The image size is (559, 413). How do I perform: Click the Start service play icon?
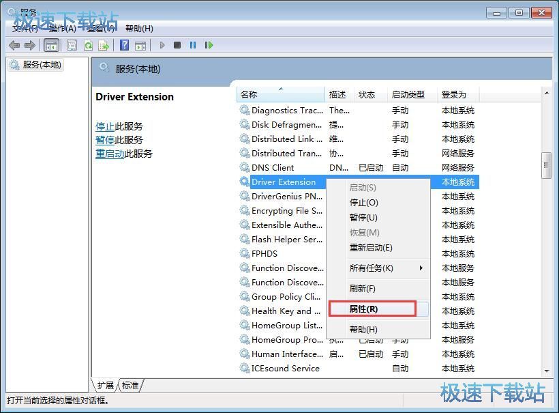[x=162, y=45]
